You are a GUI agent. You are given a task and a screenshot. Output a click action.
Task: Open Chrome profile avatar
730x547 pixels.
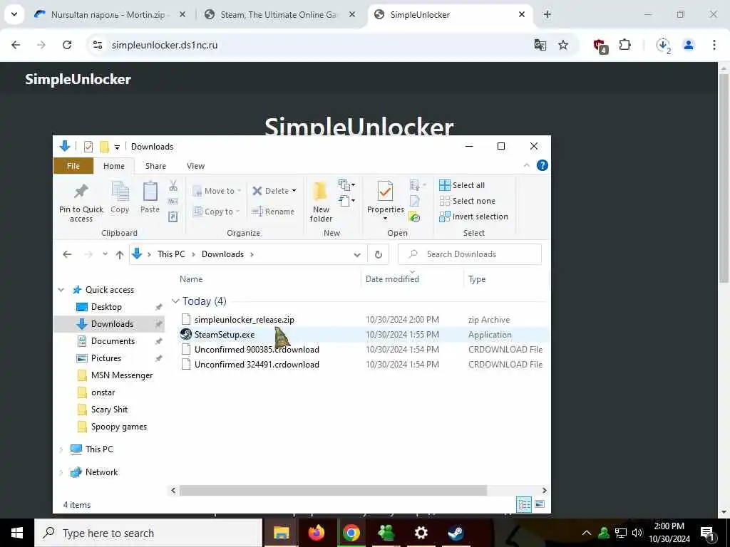point(689,45)
